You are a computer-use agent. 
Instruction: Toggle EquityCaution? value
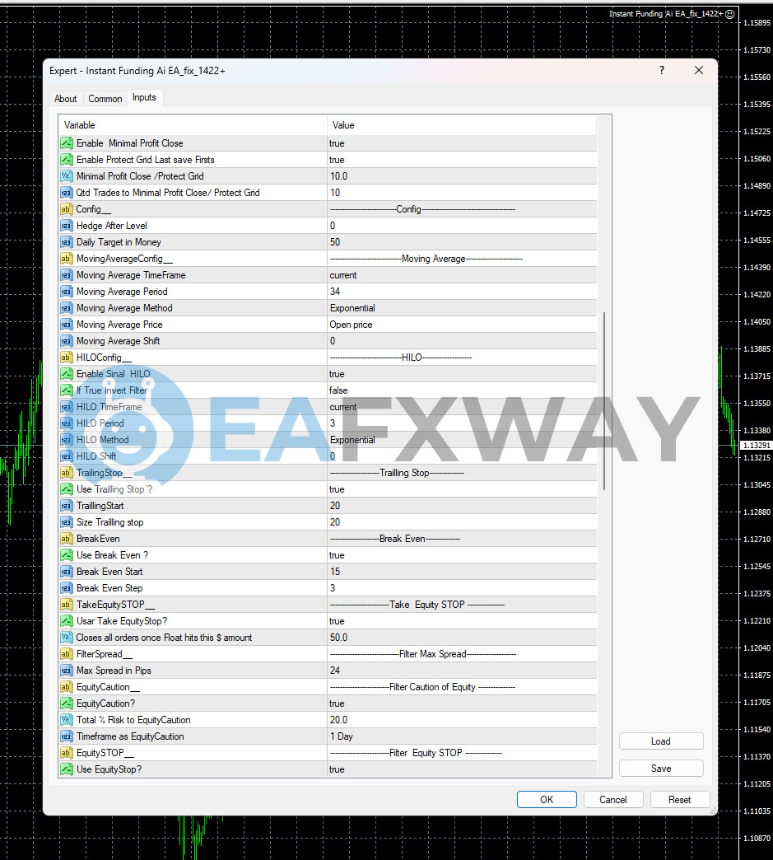click(x=462, y=703)
